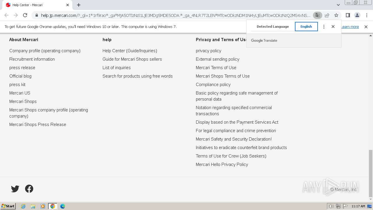Switch to Detected Language tab
Image resolution: width=373 pixels, height=210 pixels.
point(272,27)
